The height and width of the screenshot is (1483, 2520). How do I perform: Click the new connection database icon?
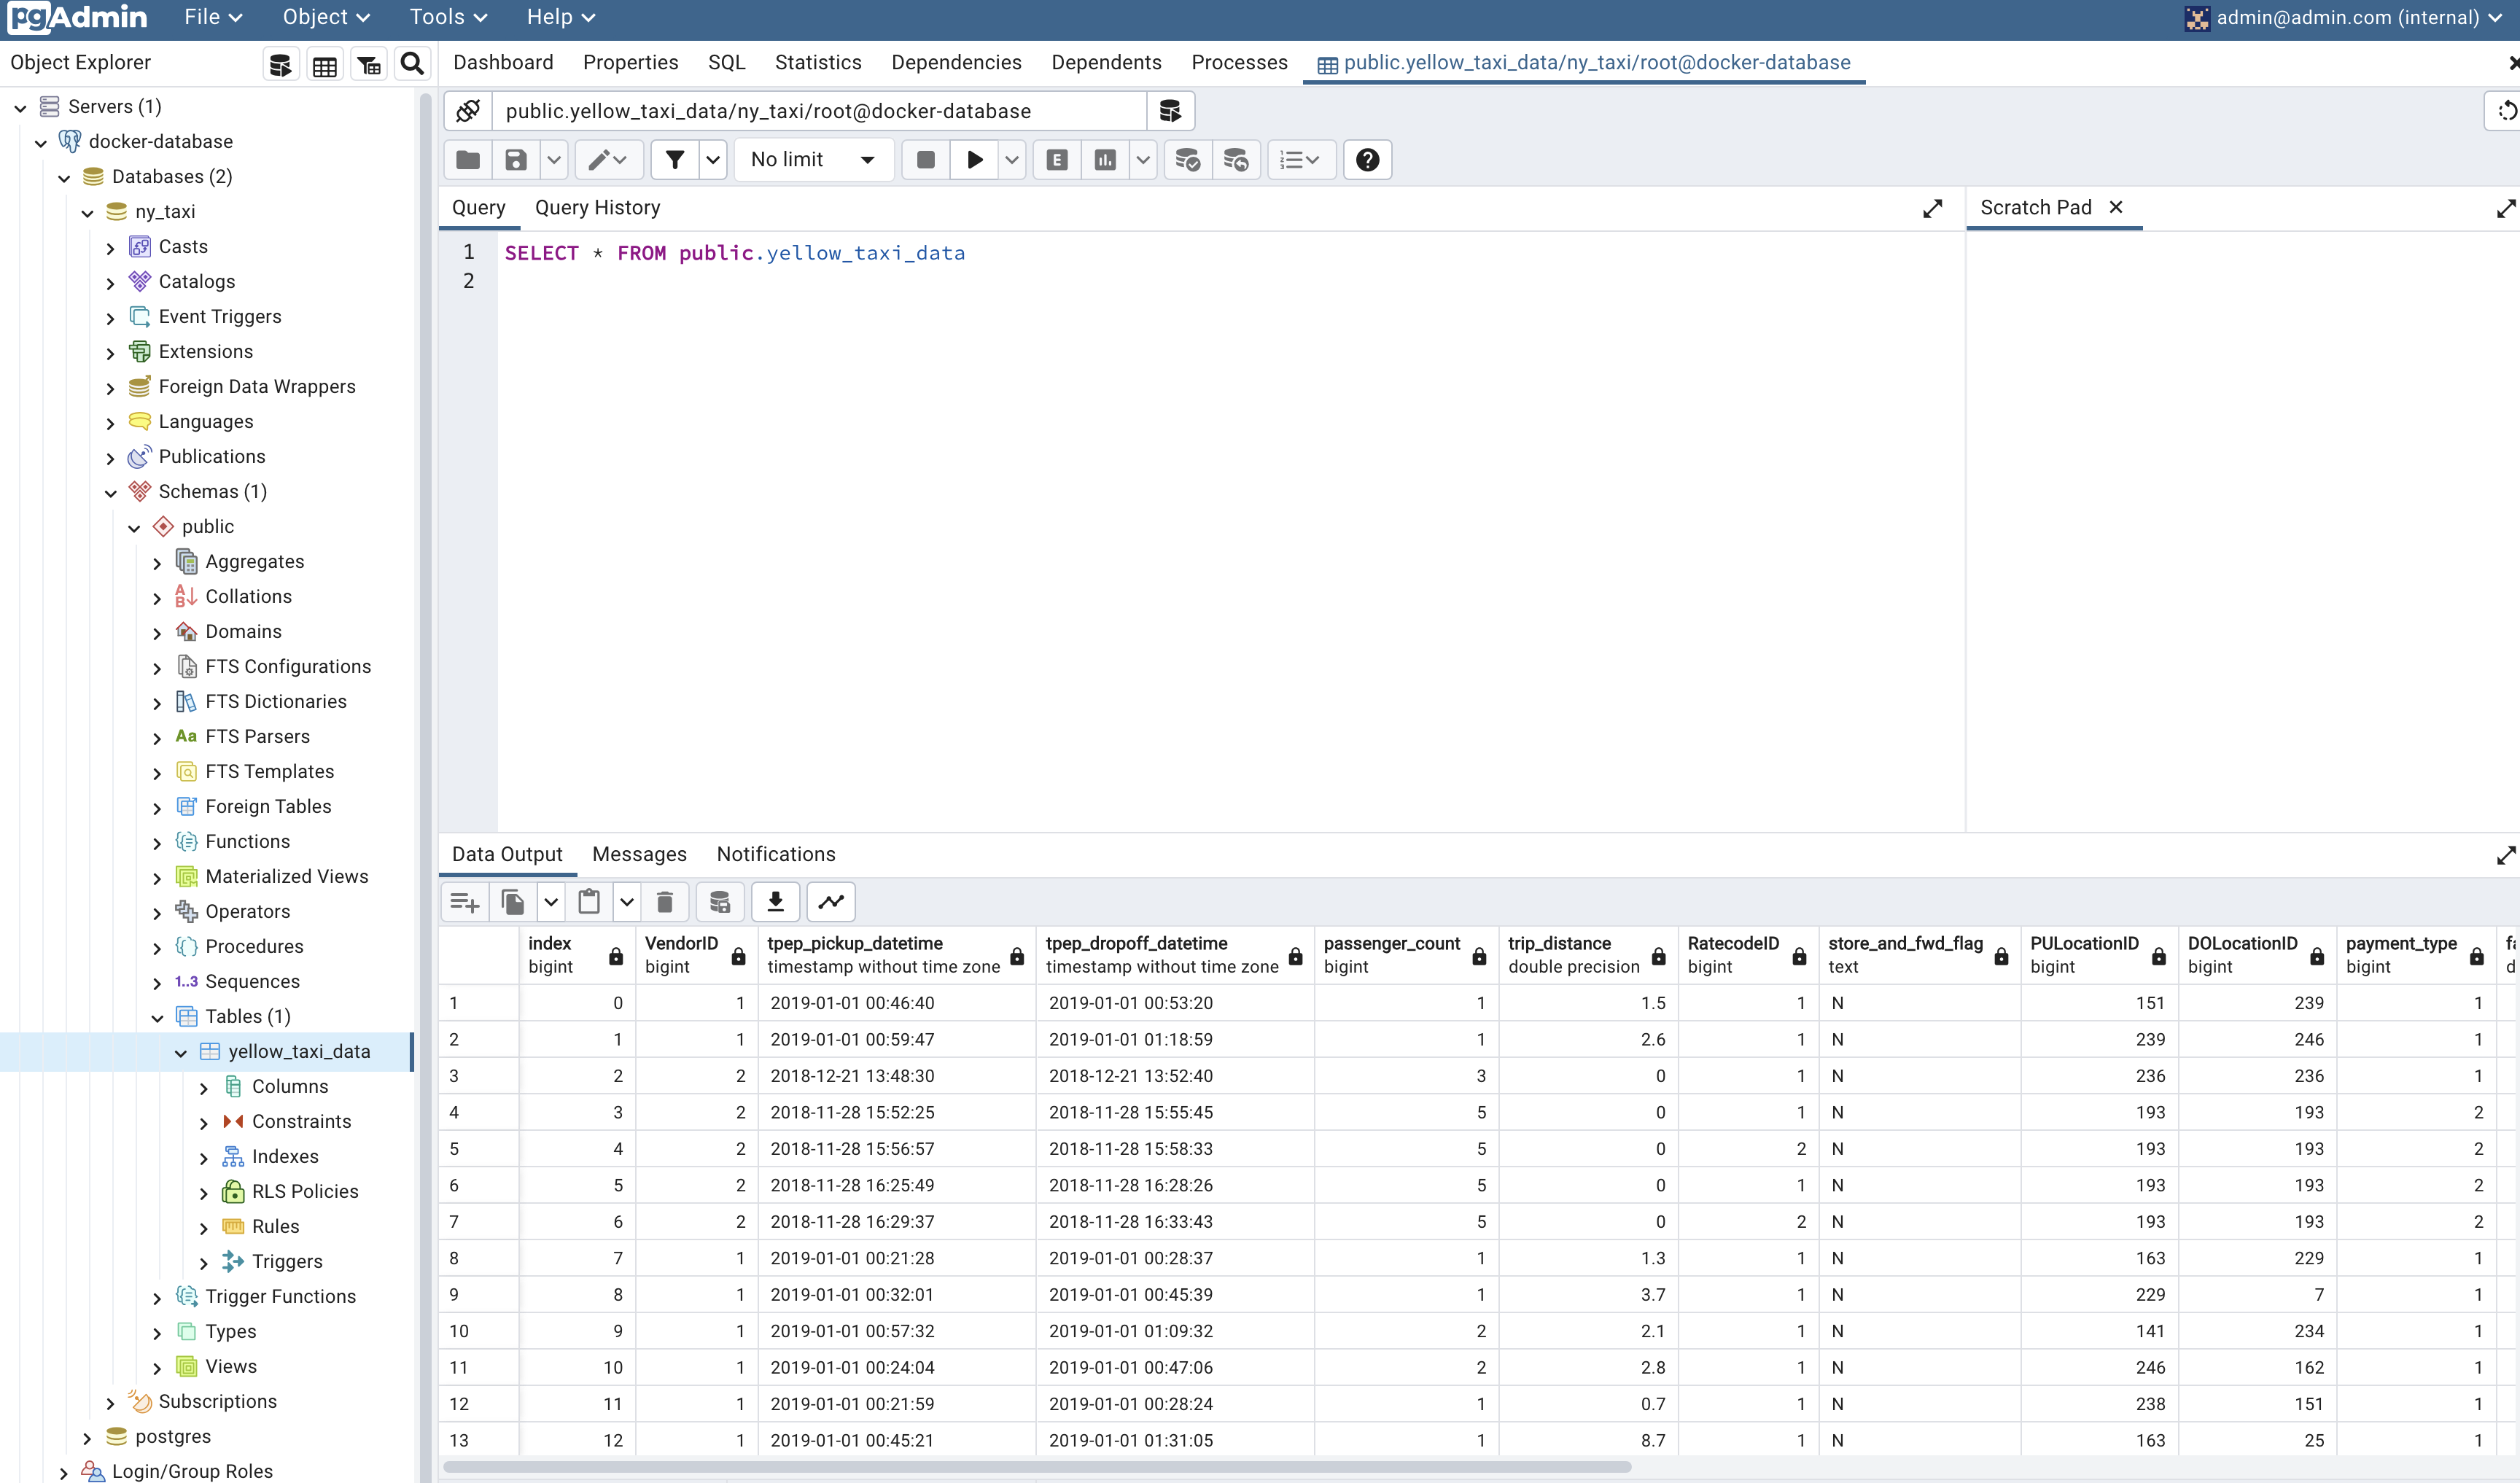click(1170, 111)
